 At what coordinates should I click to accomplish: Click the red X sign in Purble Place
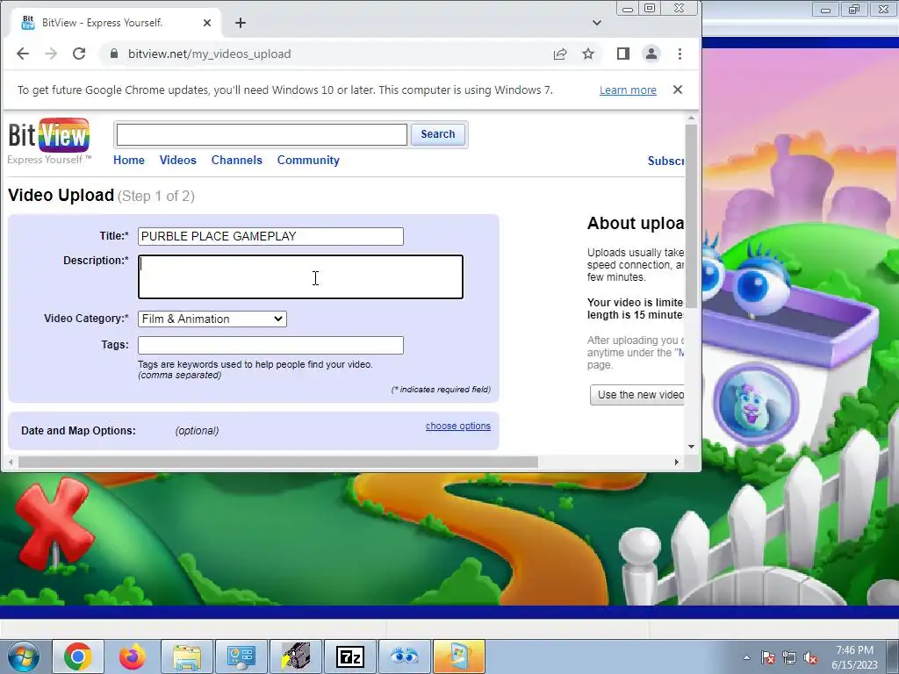coord(54,523)
